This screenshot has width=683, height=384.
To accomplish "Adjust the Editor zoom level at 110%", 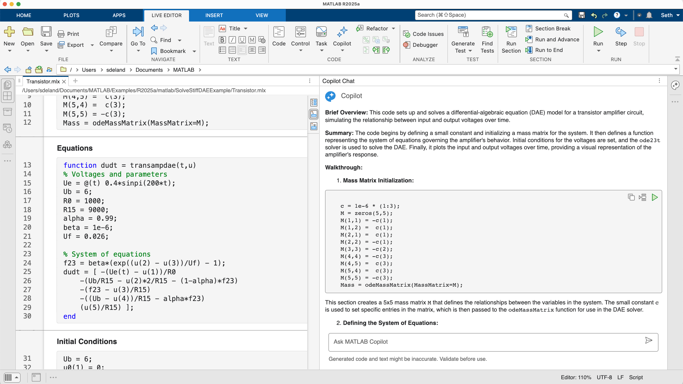I will point(576,378).
